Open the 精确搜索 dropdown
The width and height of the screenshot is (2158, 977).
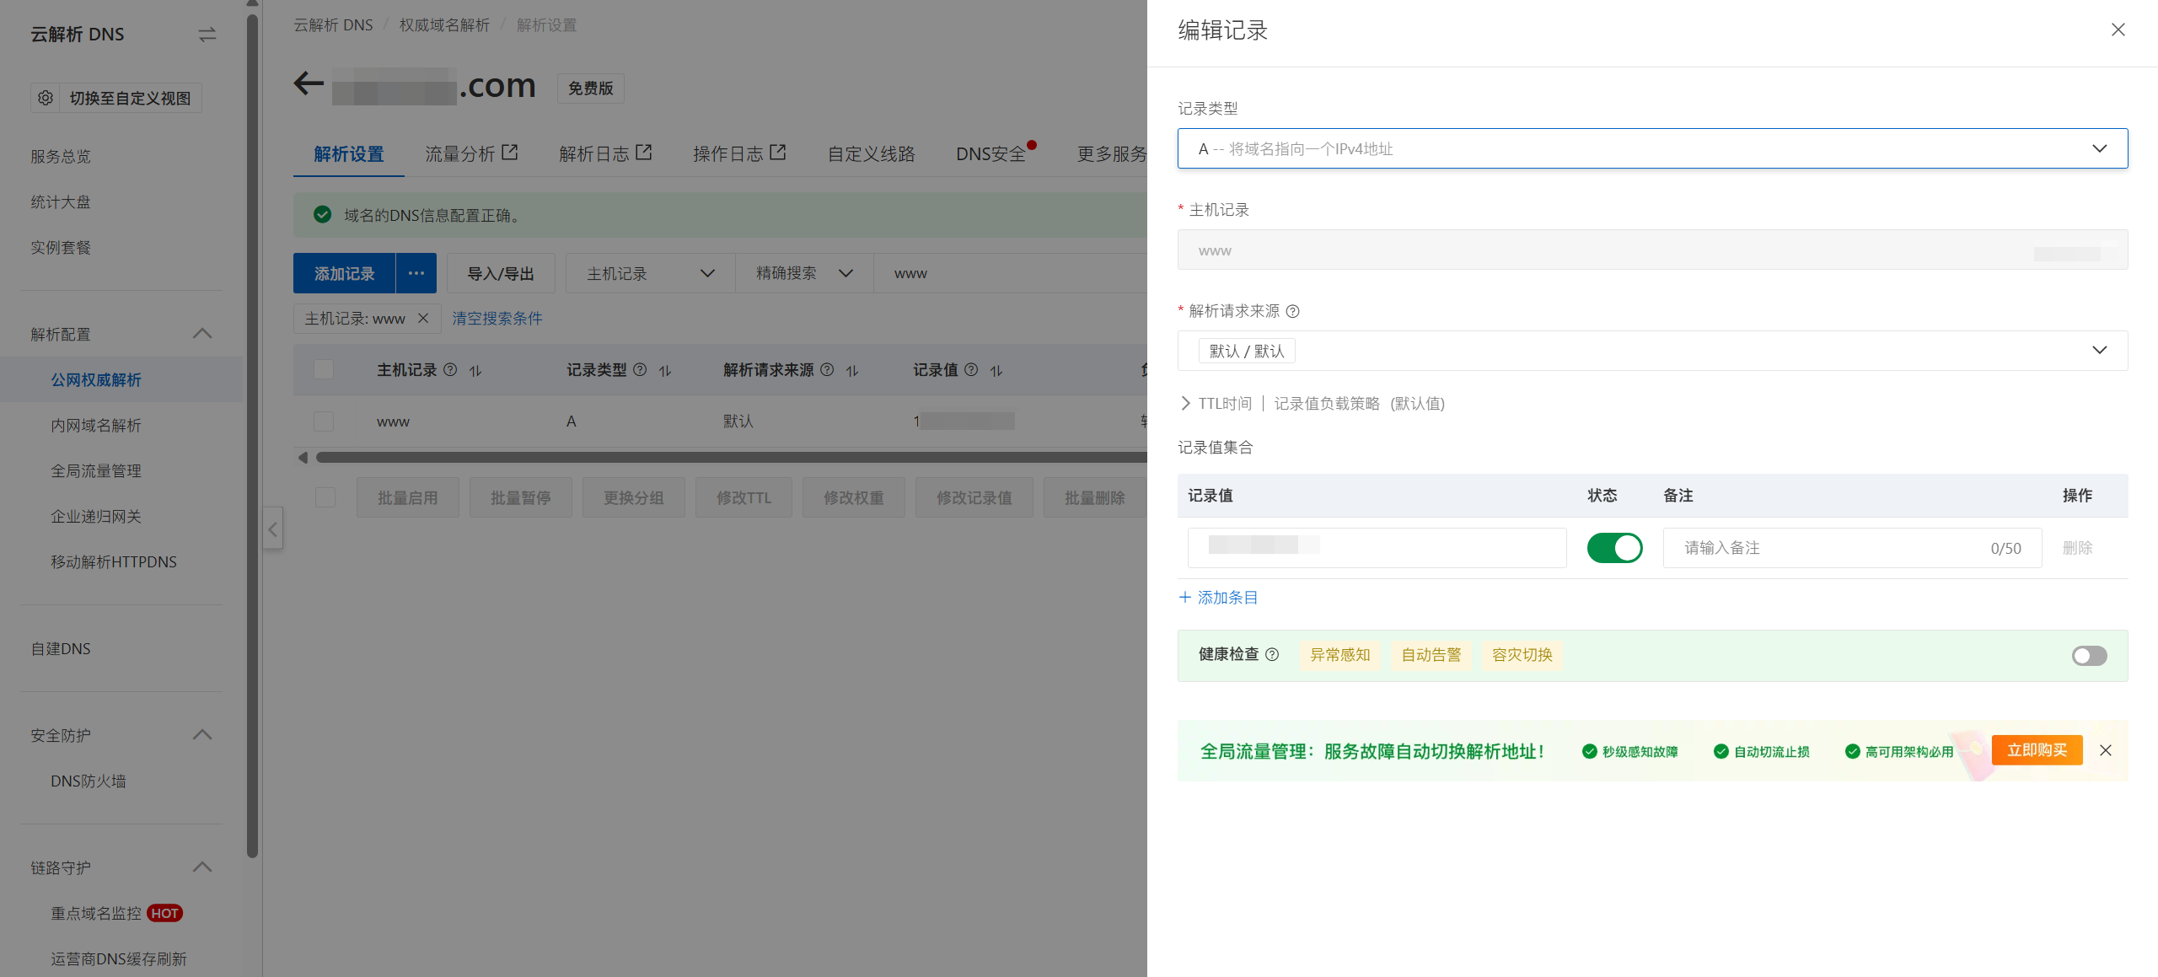pyautogui.click(x=804, y=273)
